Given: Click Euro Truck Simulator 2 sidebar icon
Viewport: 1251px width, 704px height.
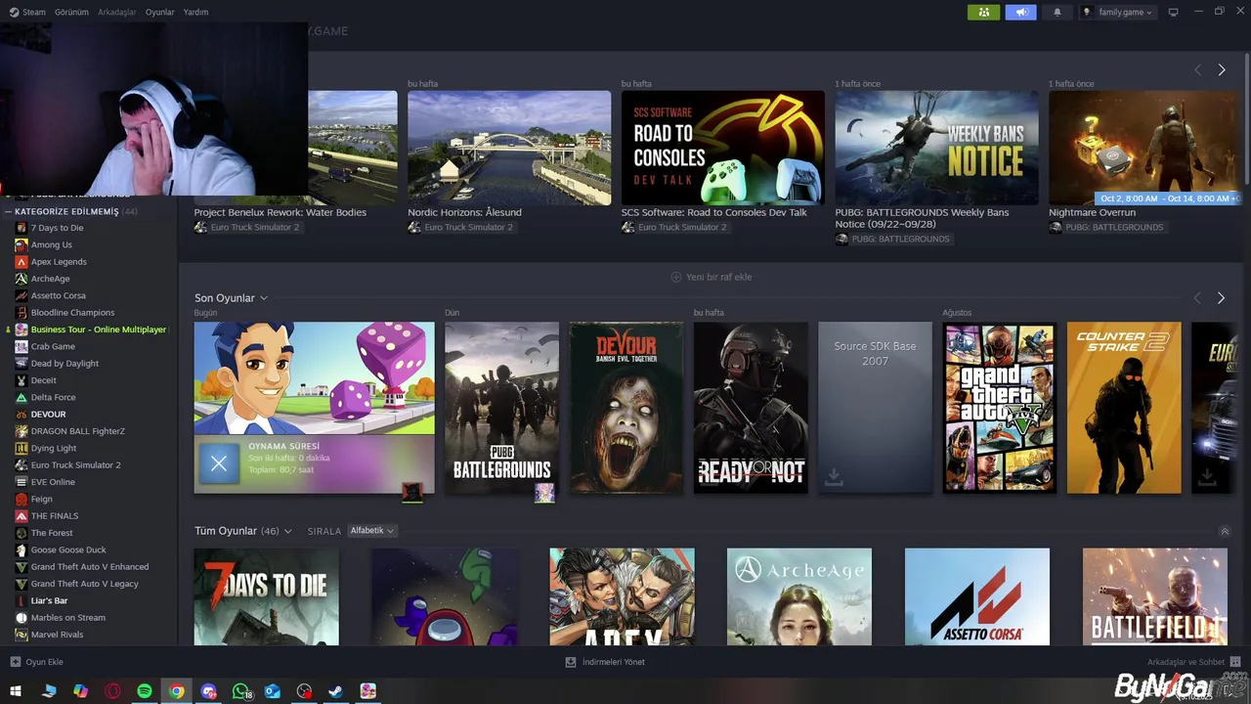Looking at the screenshot, I should click(x=21, y=464).
